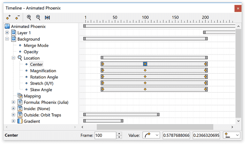246x144 pixels.
Task: Click the add keyframe toolbar icon
Action: tap(8, 17)
